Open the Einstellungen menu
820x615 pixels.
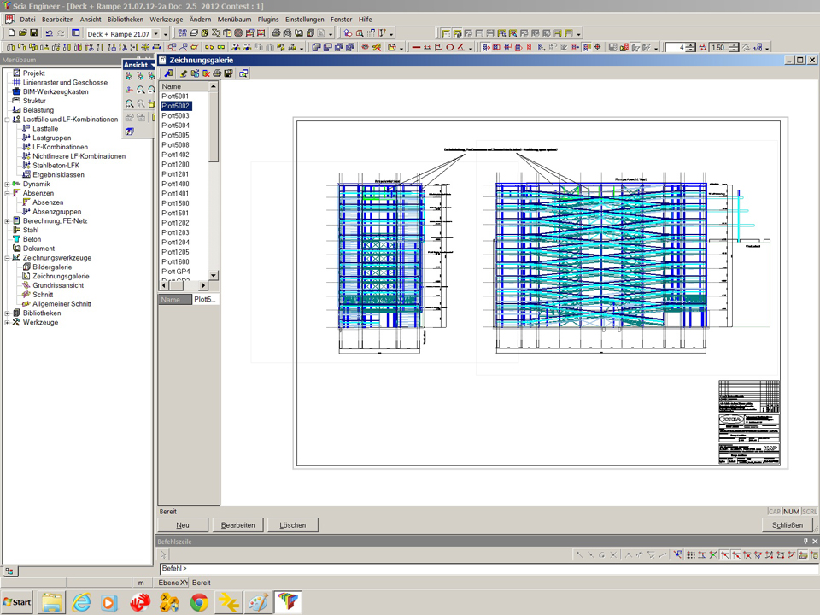[x=305, y=19]
